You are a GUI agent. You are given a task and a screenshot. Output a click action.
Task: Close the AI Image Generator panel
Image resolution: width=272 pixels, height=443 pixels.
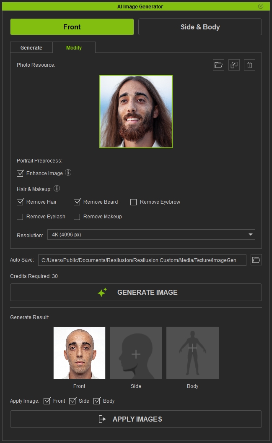pos(261,6)
